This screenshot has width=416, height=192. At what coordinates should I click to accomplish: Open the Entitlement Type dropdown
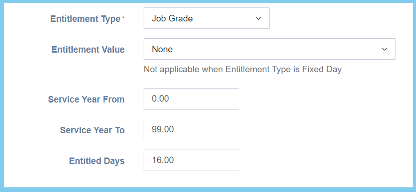click(206, 19)
